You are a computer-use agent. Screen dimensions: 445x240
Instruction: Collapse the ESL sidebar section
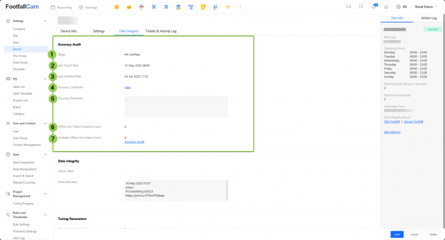[x=45, y=79]
